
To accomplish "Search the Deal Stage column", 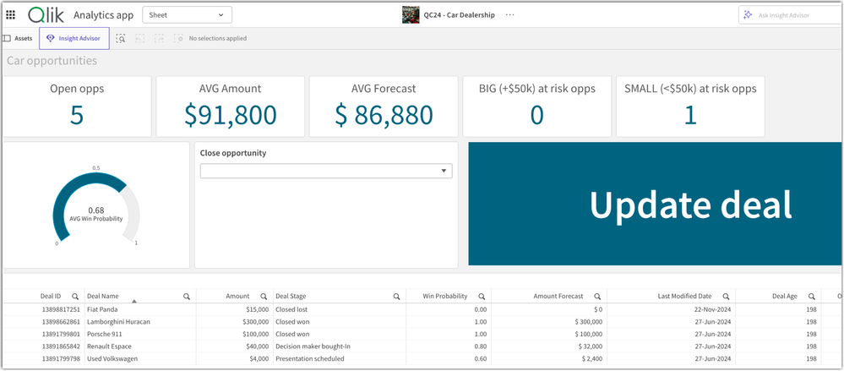I will click(396, 297).
